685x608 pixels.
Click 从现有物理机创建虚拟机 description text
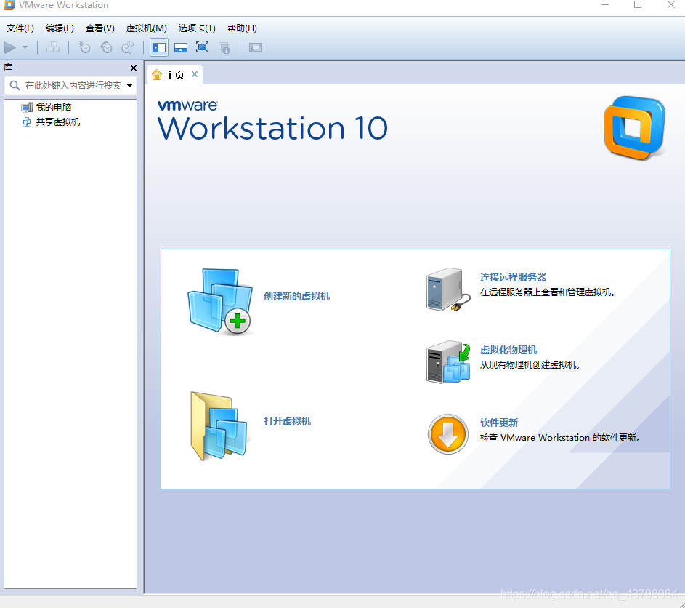[x=530, y=365]
